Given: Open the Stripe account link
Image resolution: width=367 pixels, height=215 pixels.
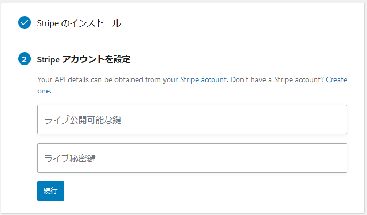Looking at the screenshot, I should point(203,79).
